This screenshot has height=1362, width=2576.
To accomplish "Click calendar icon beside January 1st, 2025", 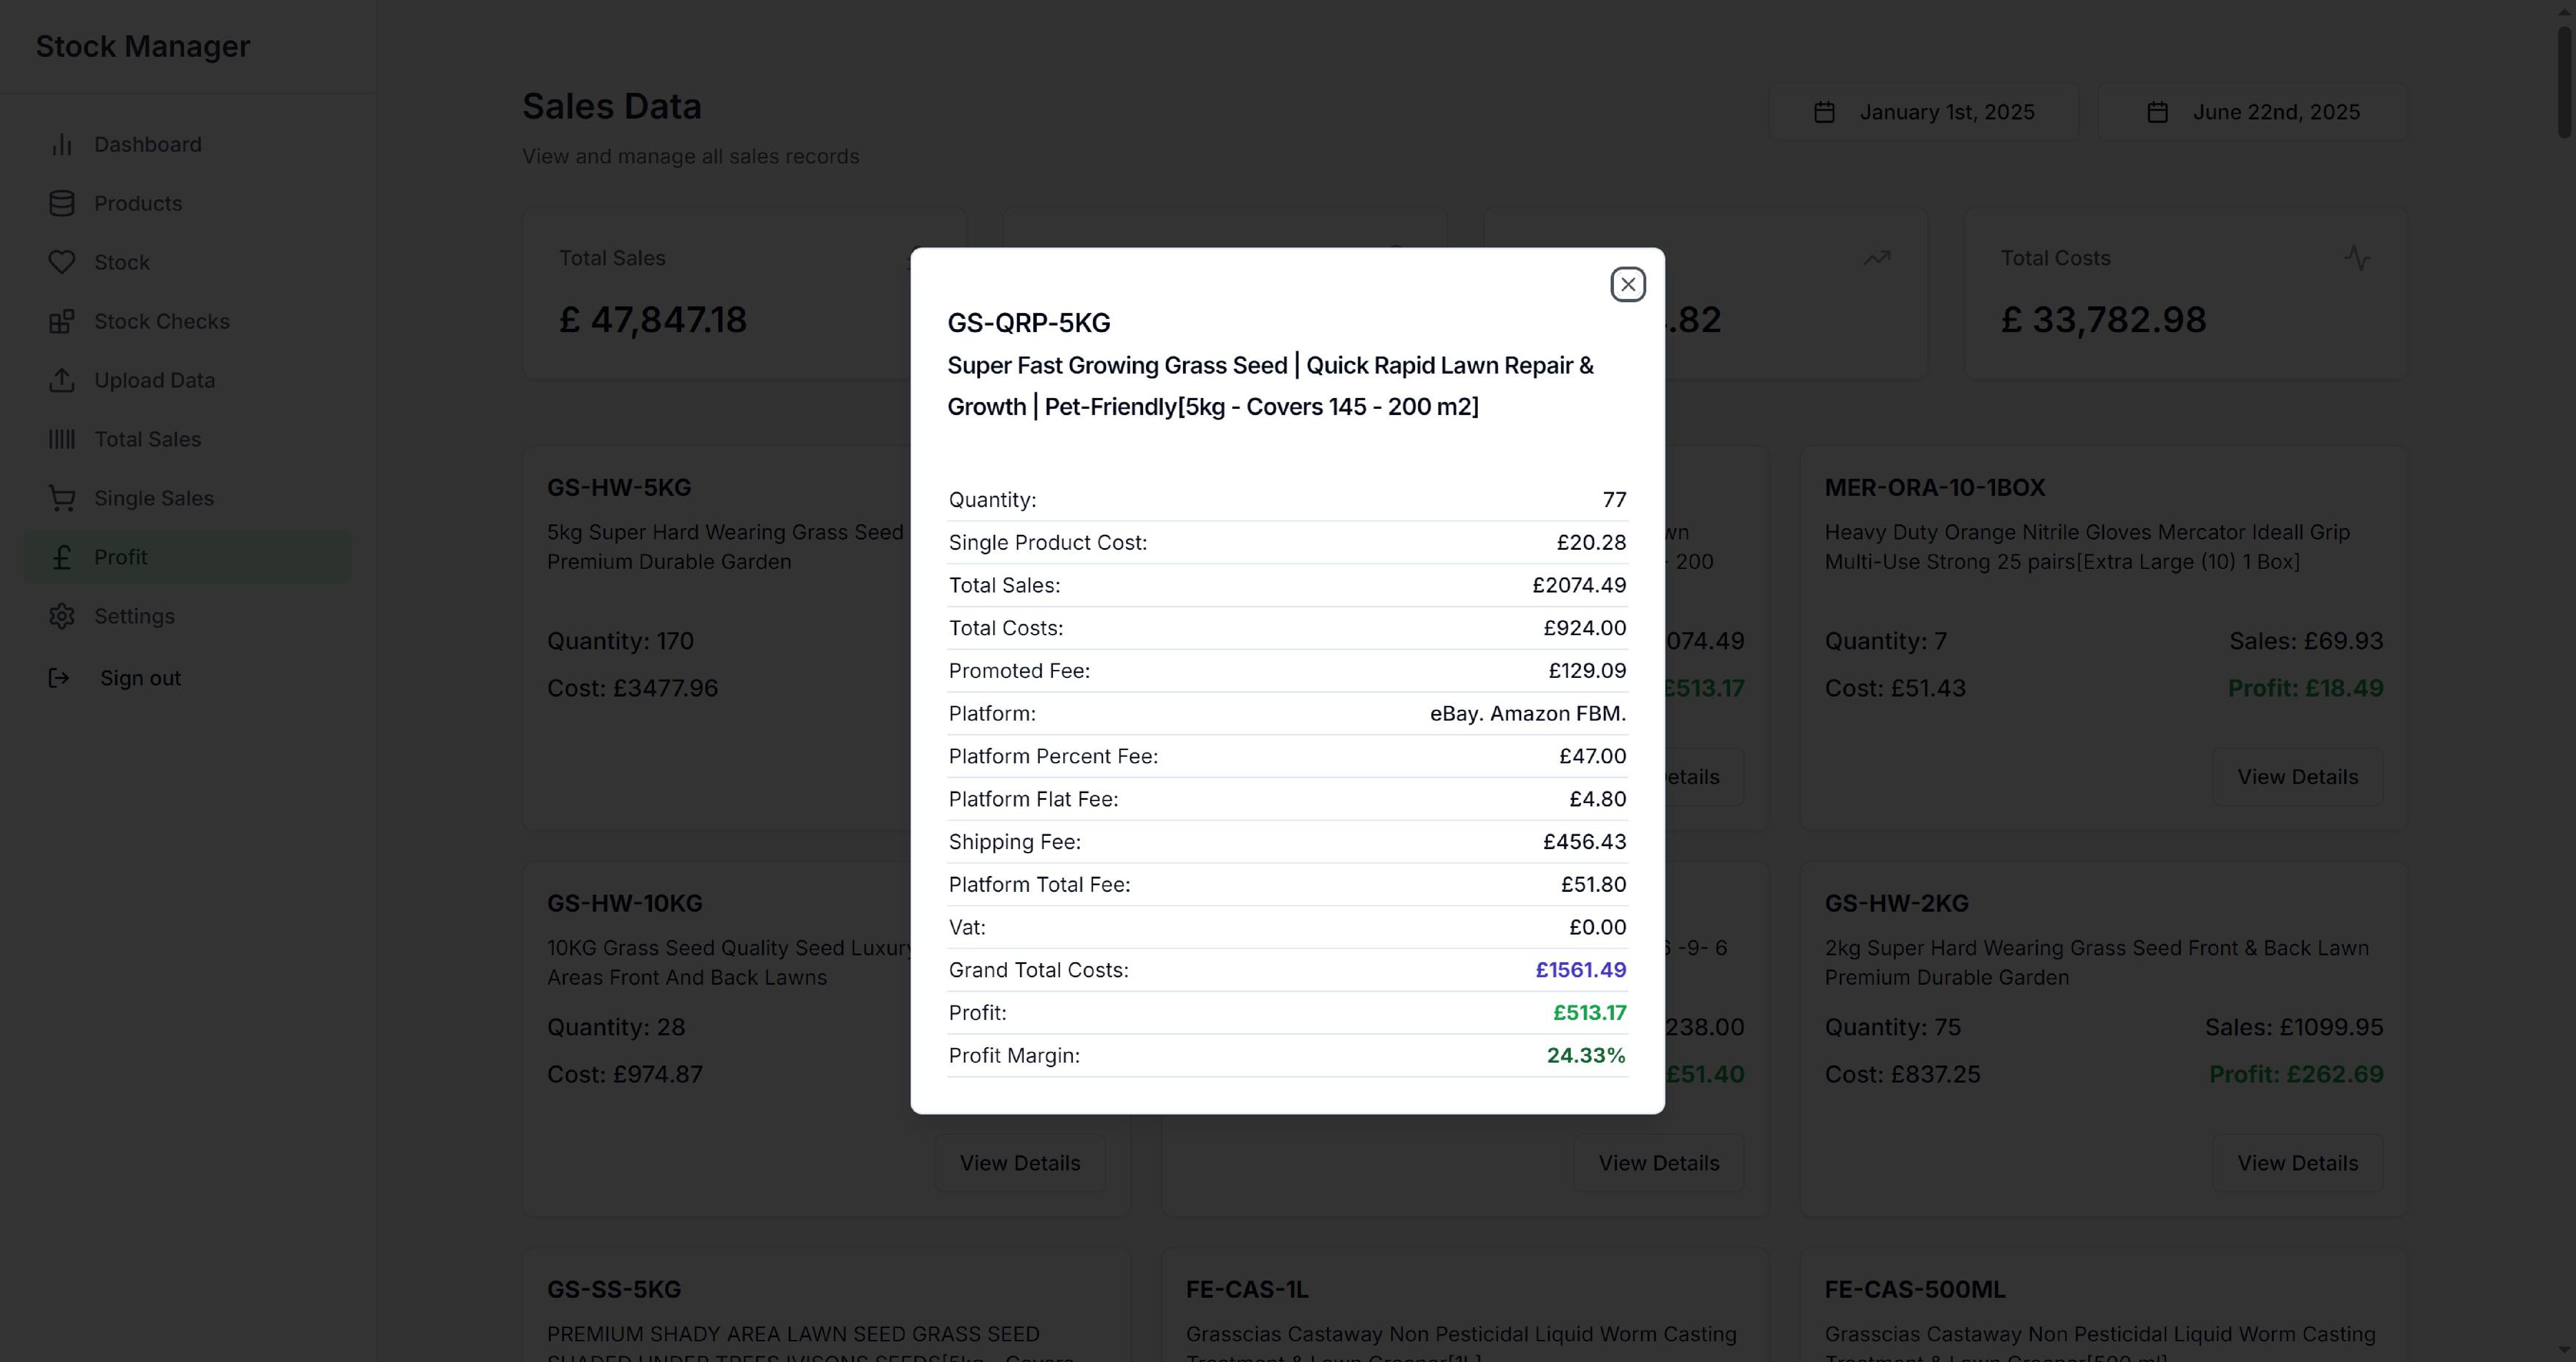I will tap(1824, 112).
